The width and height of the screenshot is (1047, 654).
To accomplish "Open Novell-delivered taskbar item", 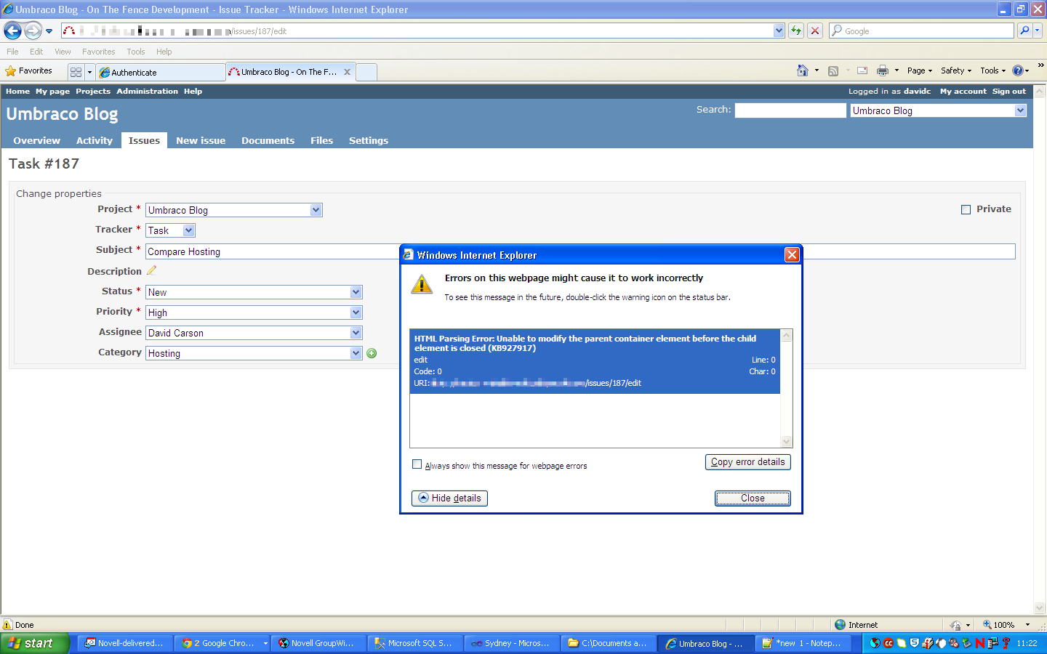I will tap(125, 643).
